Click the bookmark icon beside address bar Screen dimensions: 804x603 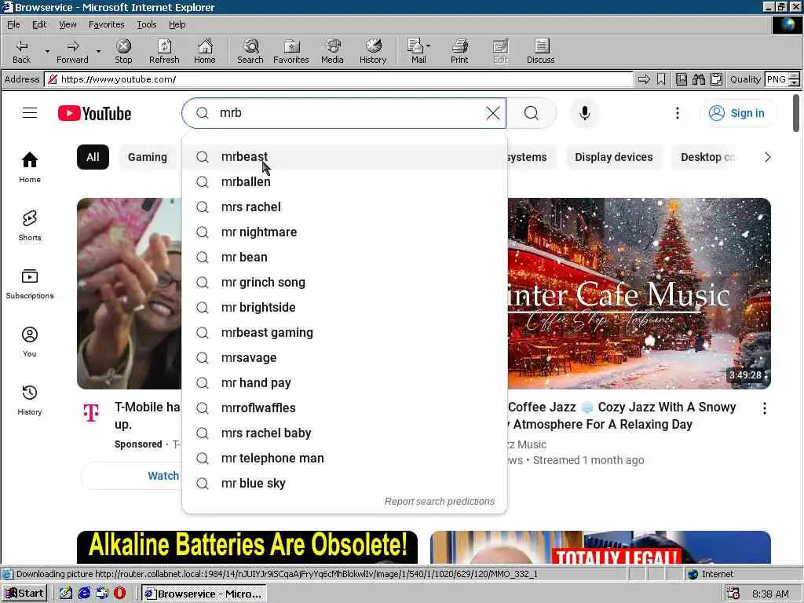[661, 79]
